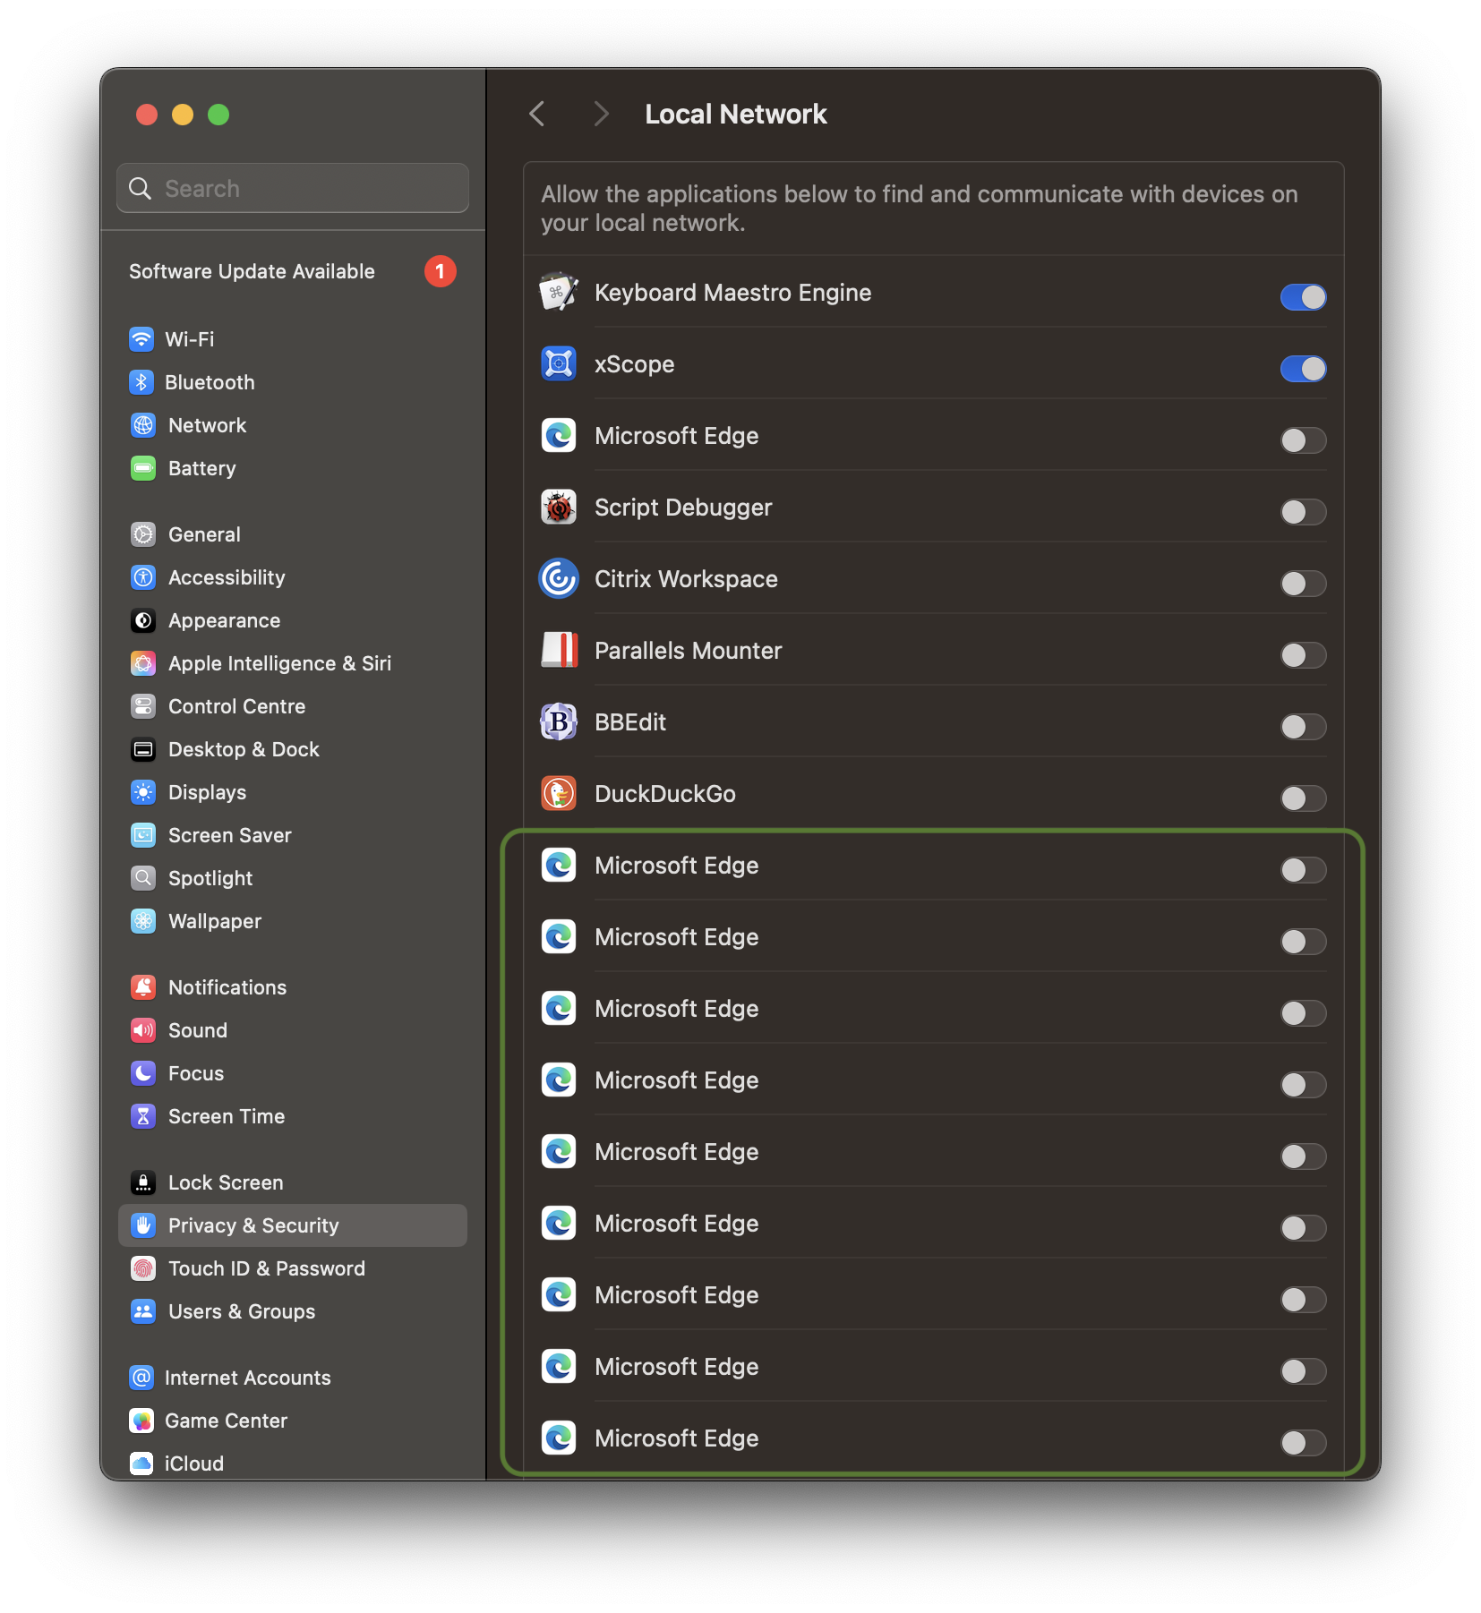Image resolution: width=1481 pixels, height=1613 pixels.
Task: Toggle on BBEdit local network access
Action: pyautogui.click(x=1303, y=727)
